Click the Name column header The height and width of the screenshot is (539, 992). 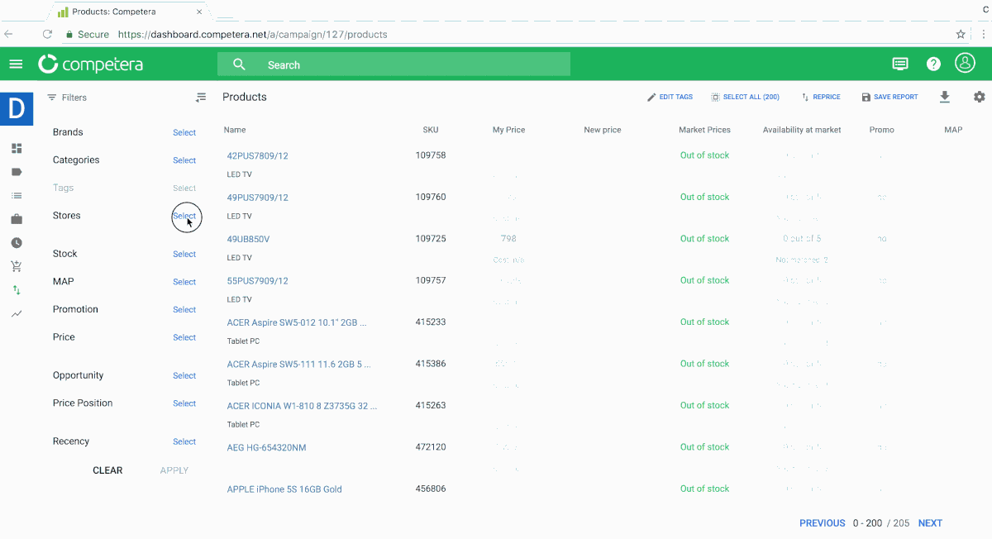(x=235, y=130)
